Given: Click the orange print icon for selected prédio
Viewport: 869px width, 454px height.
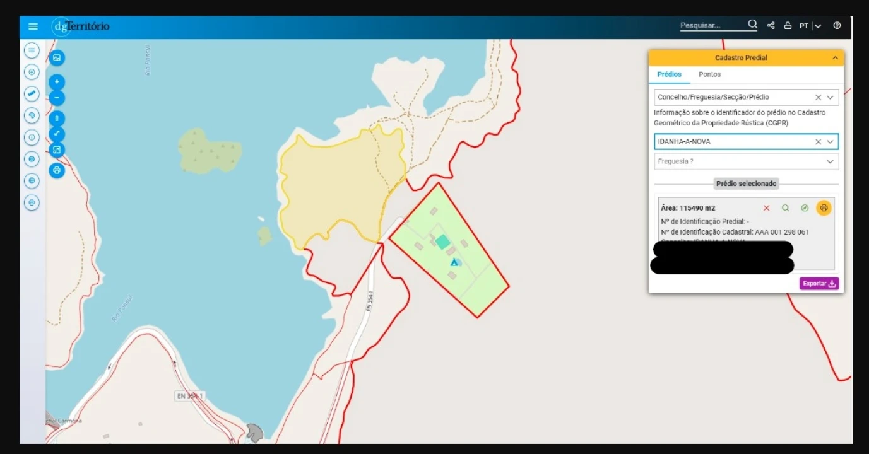Looking at the screenshot, I should pos(824,208).
